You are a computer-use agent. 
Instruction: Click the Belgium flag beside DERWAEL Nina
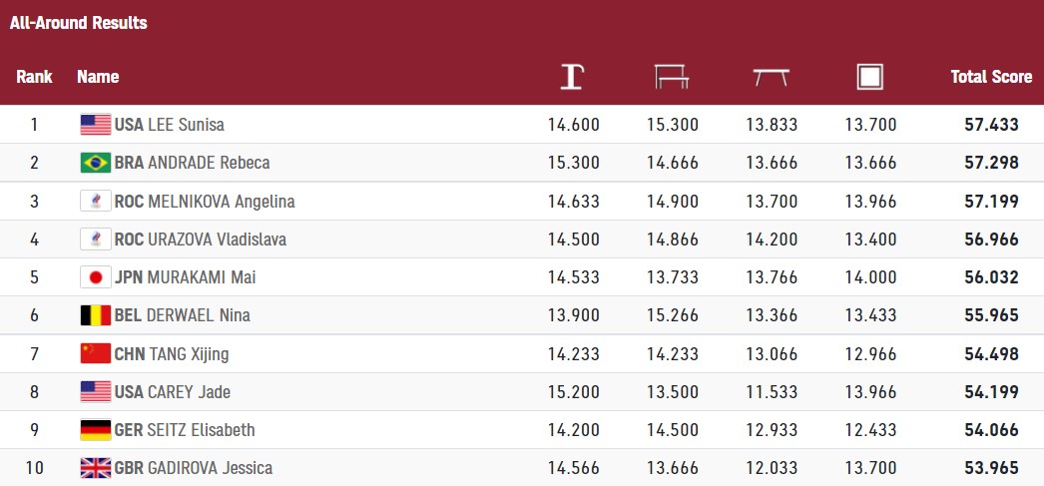(95, 315)
